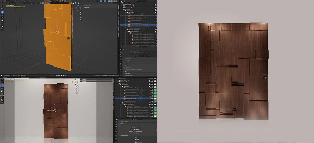The width and height of the screenshot is (314, 143).
Task: Select the Rotate tool in top viewport
Action: click(2, 15)
